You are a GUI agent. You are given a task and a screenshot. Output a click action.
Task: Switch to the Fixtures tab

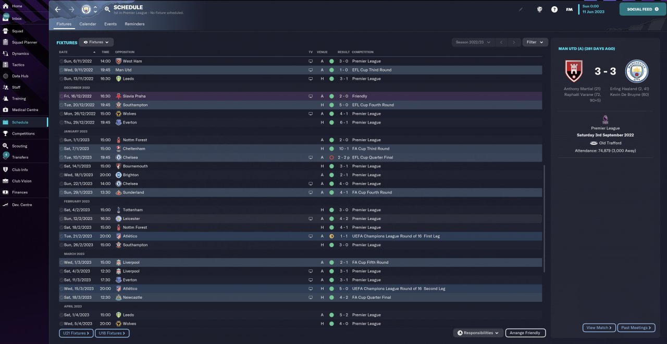64,24
